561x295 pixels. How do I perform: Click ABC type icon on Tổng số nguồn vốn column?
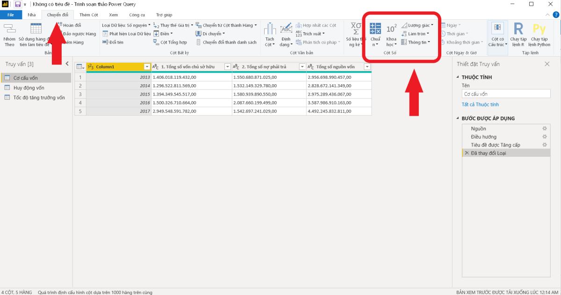click(311, 67)
